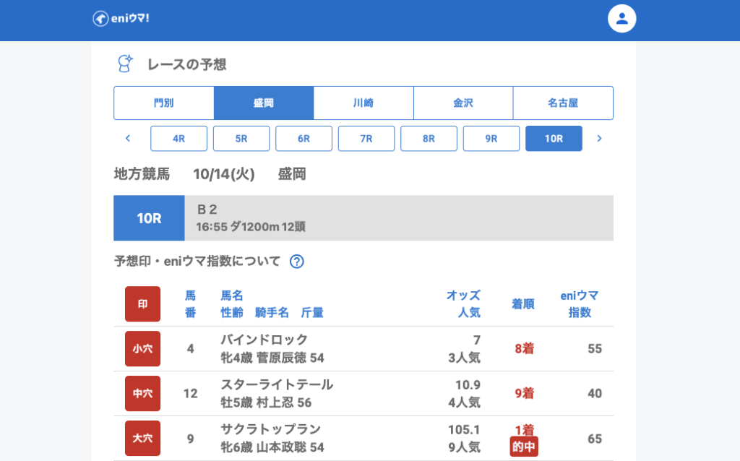The height and width of the screenshot is (461, 740).
Task: Open the 金沢 racecourse tab
Action: point(463,103)
